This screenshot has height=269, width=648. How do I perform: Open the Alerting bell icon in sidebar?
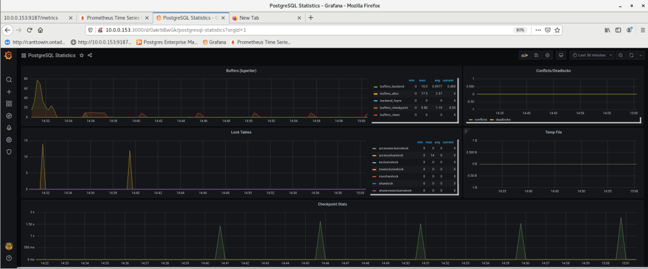coord(9,128)
